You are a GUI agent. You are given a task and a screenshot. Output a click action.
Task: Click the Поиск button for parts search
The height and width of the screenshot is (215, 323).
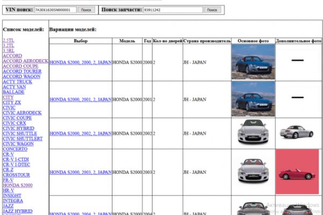click(x=212, y=10)
